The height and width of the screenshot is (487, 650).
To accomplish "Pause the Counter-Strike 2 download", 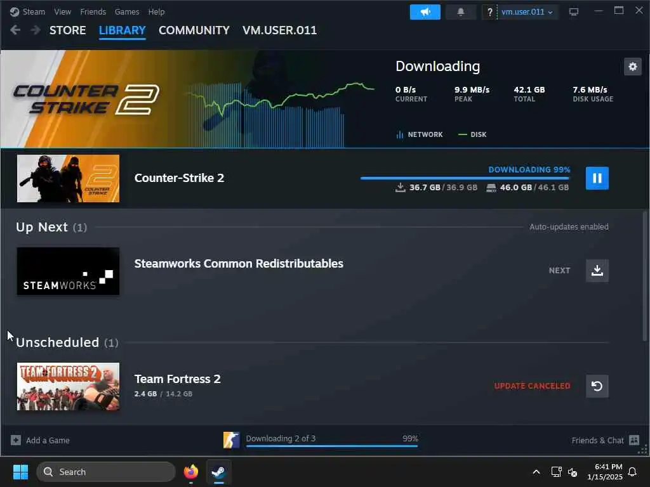I will (597, 178).
